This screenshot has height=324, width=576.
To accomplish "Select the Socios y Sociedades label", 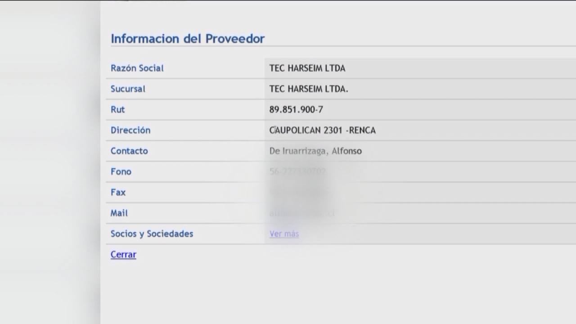I will pyautogui.click(x=152, y=234).
